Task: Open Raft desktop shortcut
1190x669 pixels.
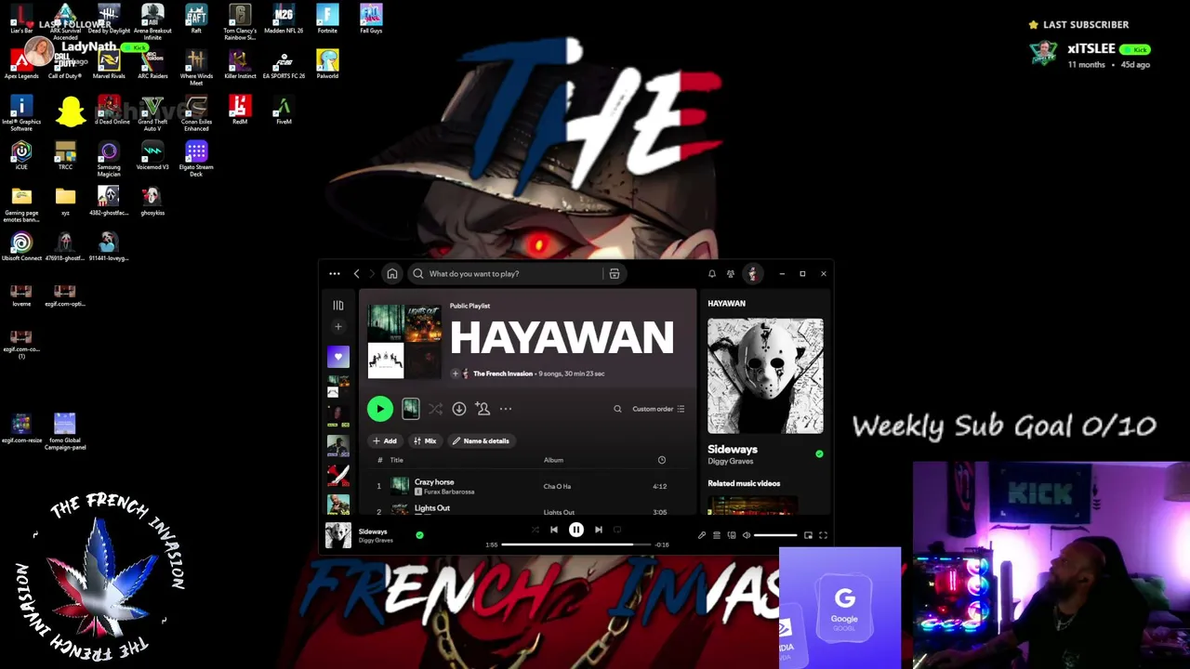Action: [196, 19]
